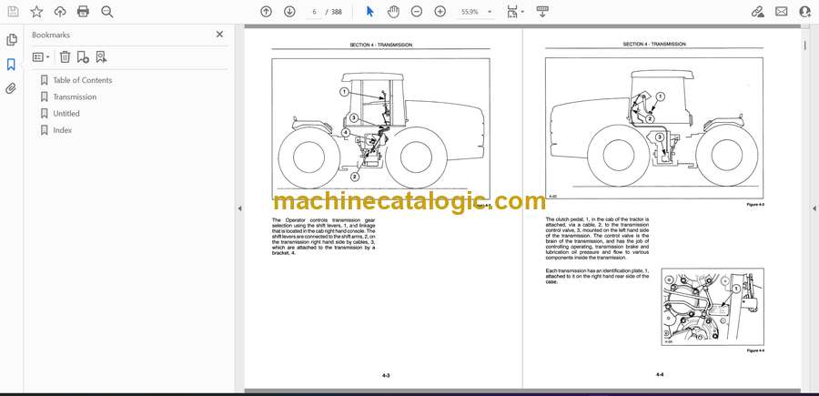Delete the selected bookmark with the trash icon
The image size is (819, 396).
point(65,56)
